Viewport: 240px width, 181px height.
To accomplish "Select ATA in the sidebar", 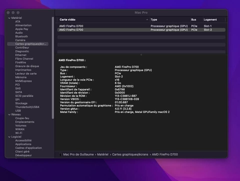I will 18,22.
